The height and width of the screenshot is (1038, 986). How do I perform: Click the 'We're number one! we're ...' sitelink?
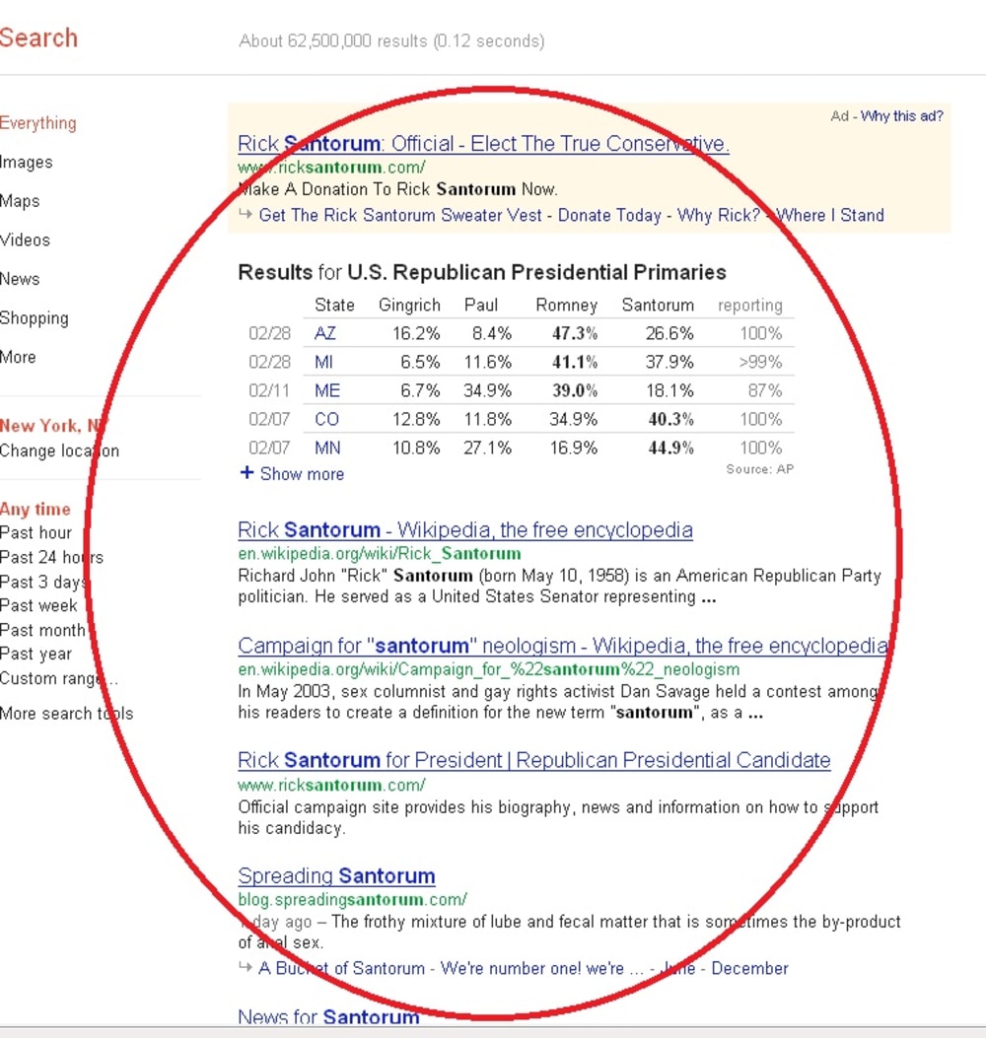[x=542, y=968]
